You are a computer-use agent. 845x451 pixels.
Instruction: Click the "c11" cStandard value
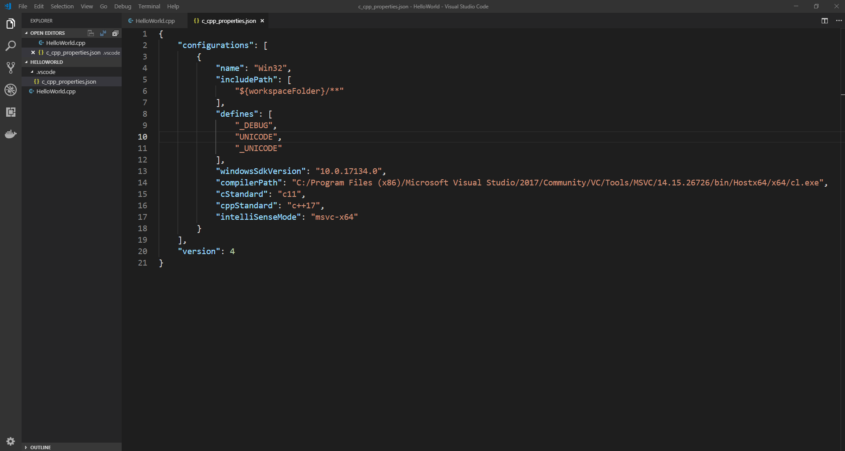289,194
